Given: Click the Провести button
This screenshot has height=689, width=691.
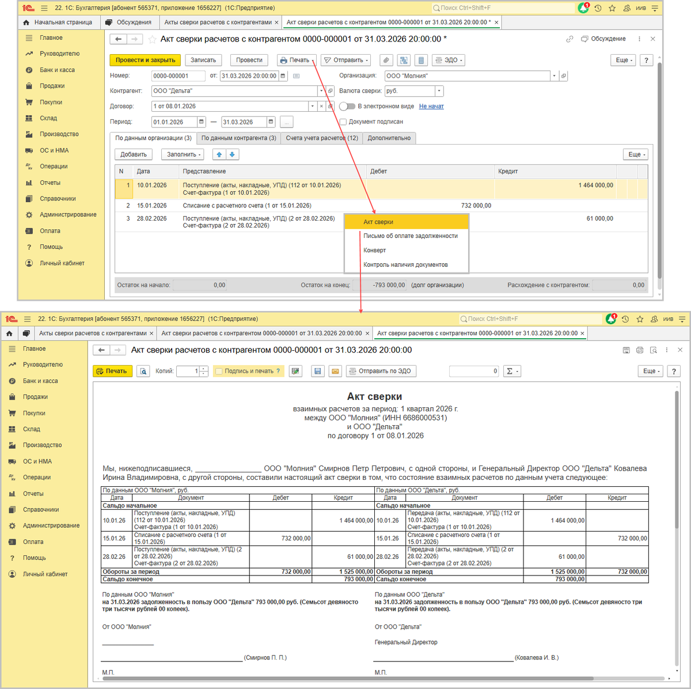Looking at the screenshot, I should pyautogui.click(x=249, y=60).
